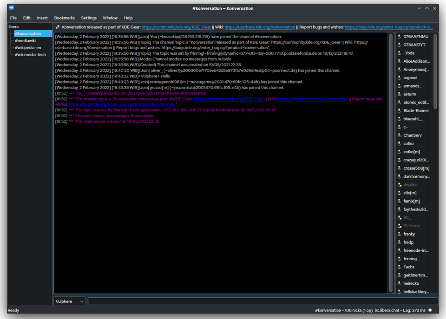Image resolution: width=446 pixels, height=319 pixels.
Task: Select the #wikimedia-tech channel
Action: [30, 55]
